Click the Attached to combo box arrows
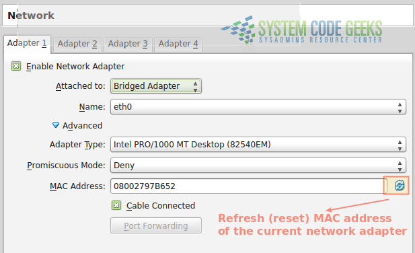The width and height of the screenshot is (415, 253). pos(195,87)
